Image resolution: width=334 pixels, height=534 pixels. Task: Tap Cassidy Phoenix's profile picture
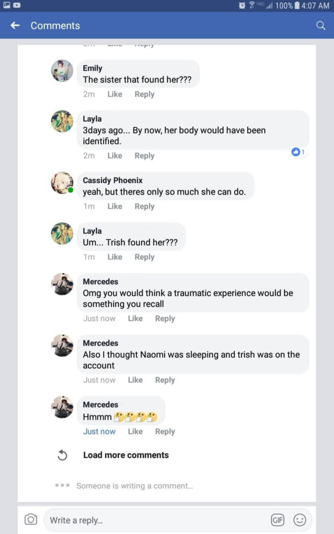(x=62, y=182)
